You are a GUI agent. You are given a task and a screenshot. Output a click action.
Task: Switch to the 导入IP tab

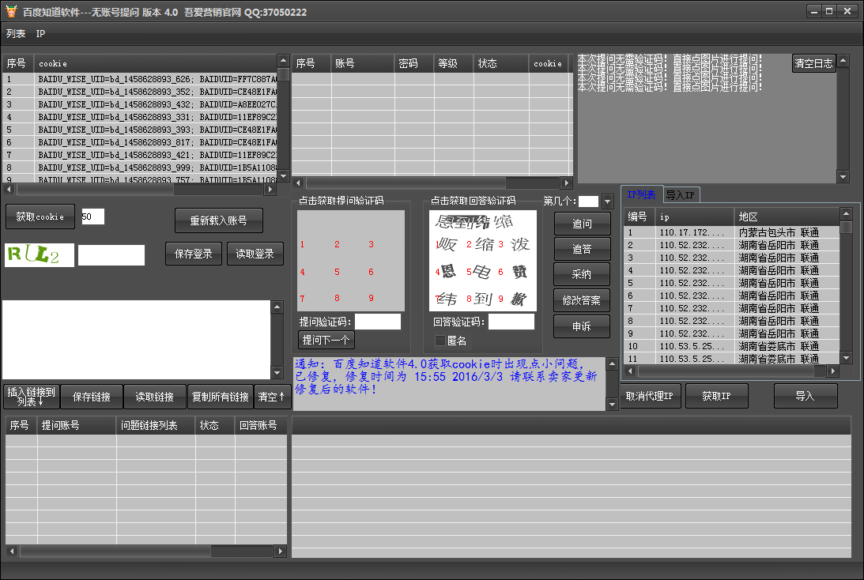(681, 195)
